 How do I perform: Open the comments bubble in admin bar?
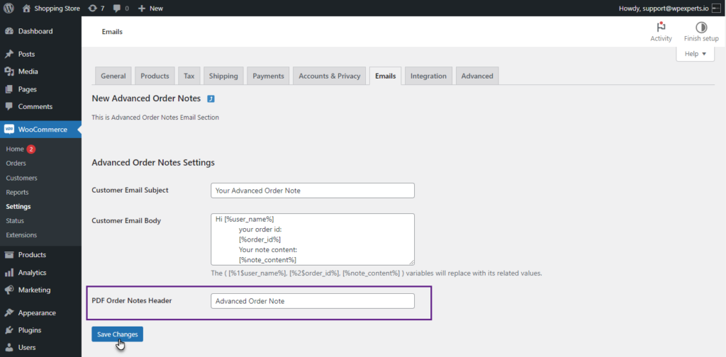pos(121,8)
